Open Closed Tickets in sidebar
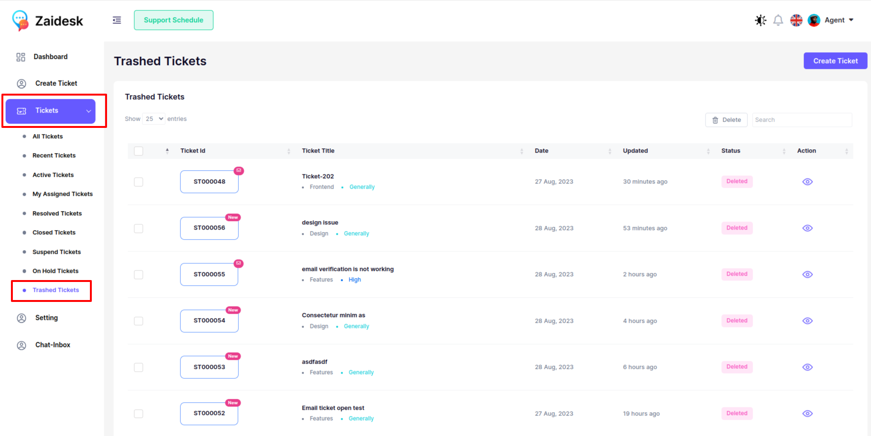871x436 pixels. (54, 233)
